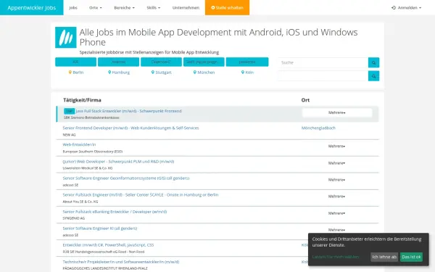
Task: Click the Köln location pin link
Action: 247,73
